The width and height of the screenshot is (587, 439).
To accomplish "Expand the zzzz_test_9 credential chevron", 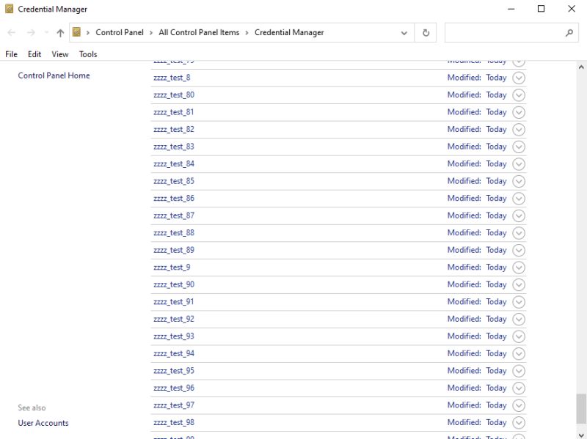I will [x=519, y=268].
